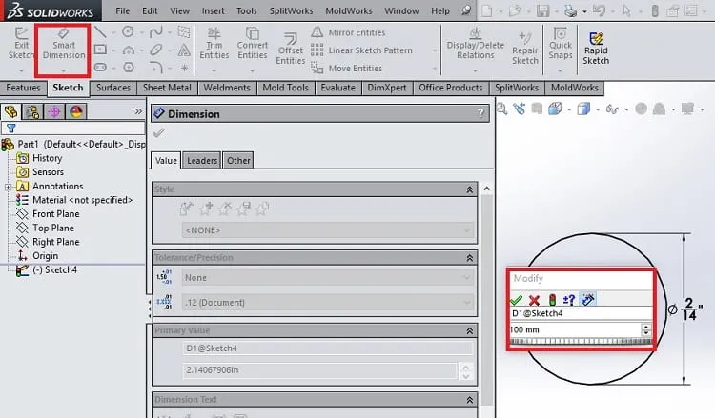
Task: Click Trim Entities tool
Action: 214,44
